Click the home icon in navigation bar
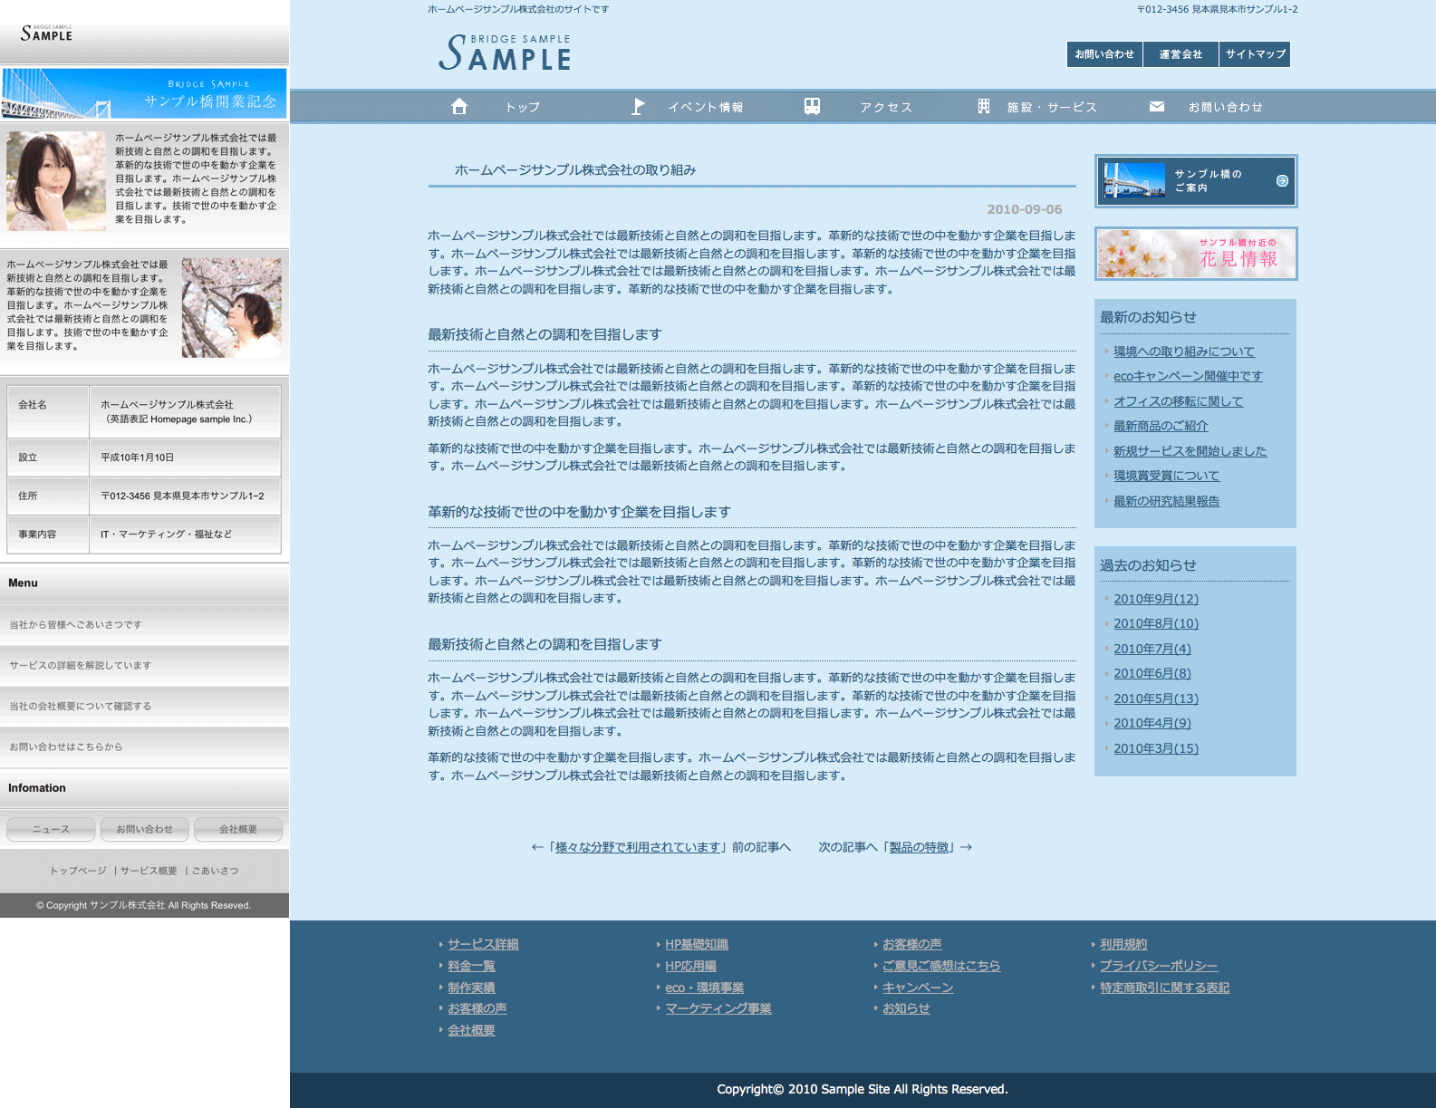This screenshot has height=1108, width=1436. (x=459, y=107)
